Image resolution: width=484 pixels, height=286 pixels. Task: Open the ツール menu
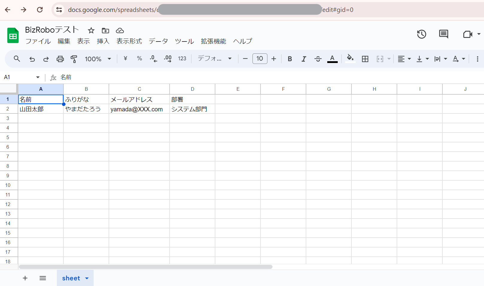click(x=185, y=41)
